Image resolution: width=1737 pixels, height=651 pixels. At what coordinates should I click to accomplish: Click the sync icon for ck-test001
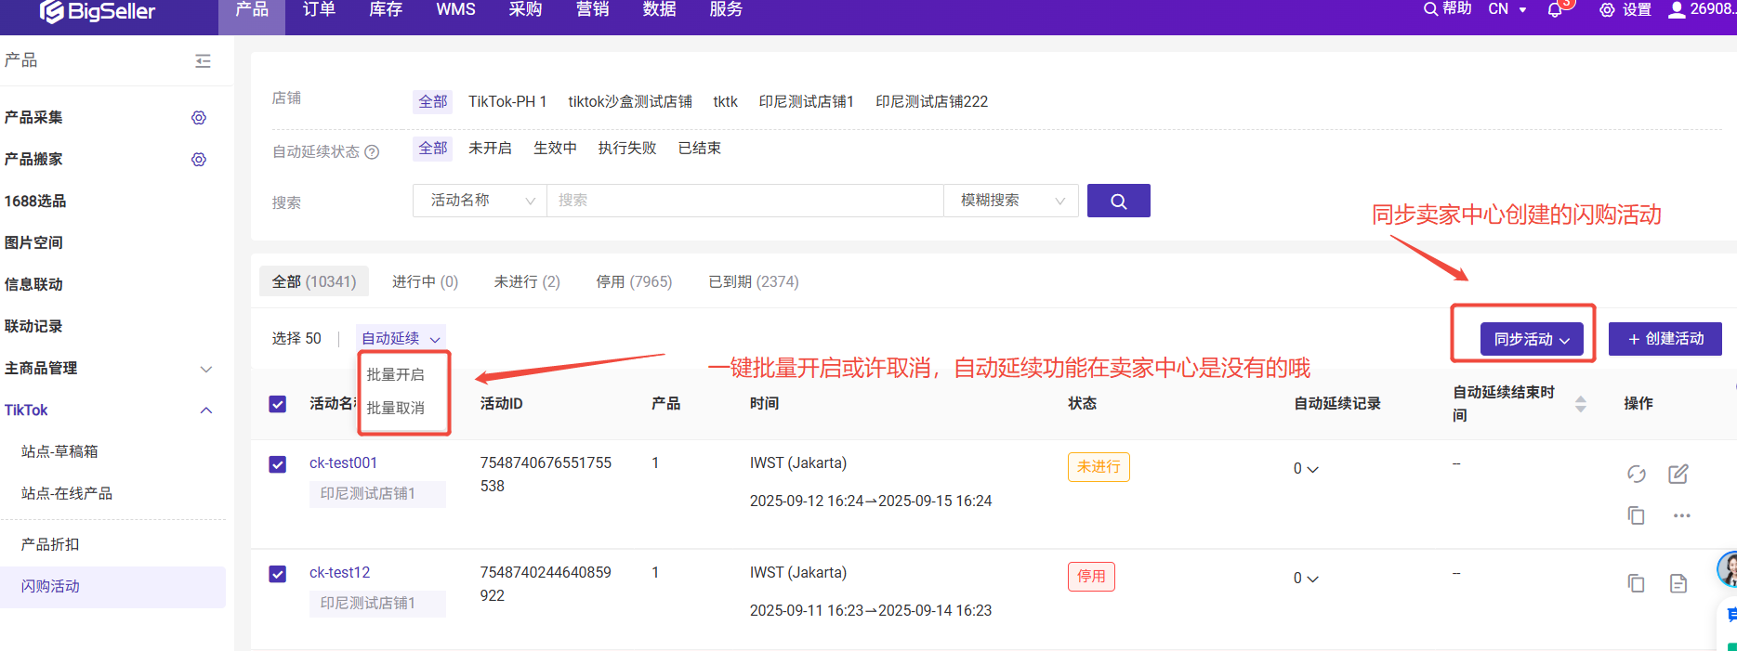(1636, 474)
